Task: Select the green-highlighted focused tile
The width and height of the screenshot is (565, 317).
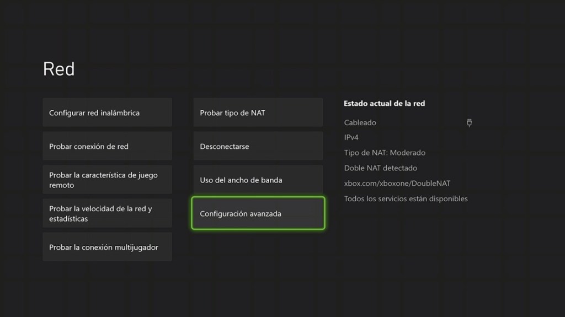Action: click(258, 213)
